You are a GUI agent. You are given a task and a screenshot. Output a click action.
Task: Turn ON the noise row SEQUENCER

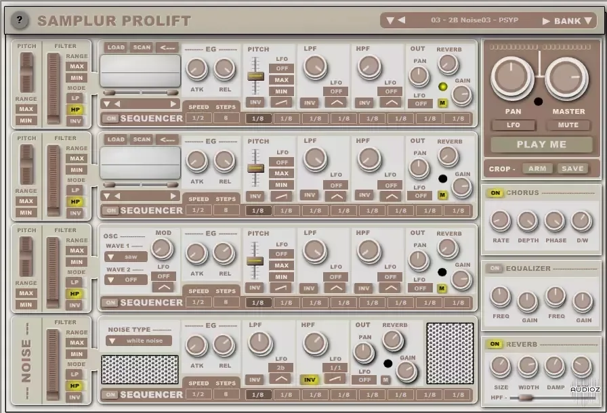pyautogui.click(x=110, y=395)
